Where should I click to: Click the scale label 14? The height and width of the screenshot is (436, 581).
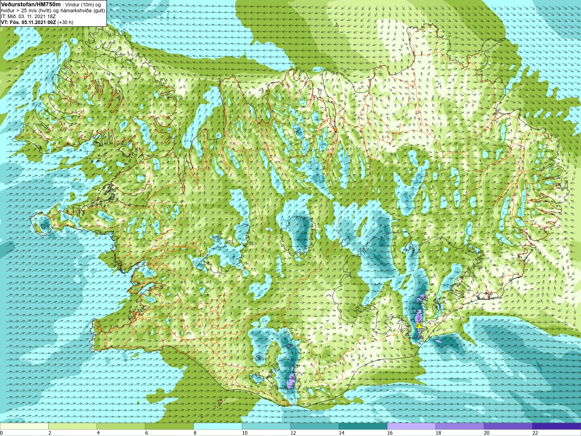[342, 433]
